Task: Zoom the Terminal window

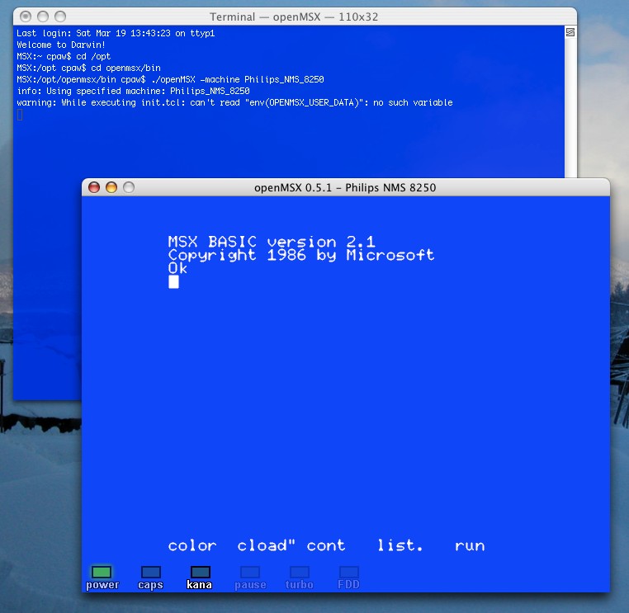Action: point(60,17)
